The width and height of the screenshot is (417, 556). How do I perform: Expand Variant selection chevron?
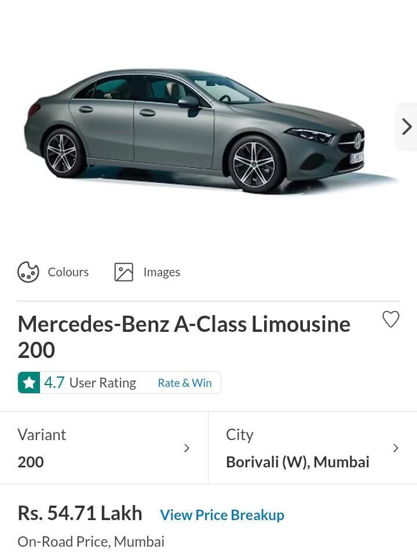tap(187, 448)
